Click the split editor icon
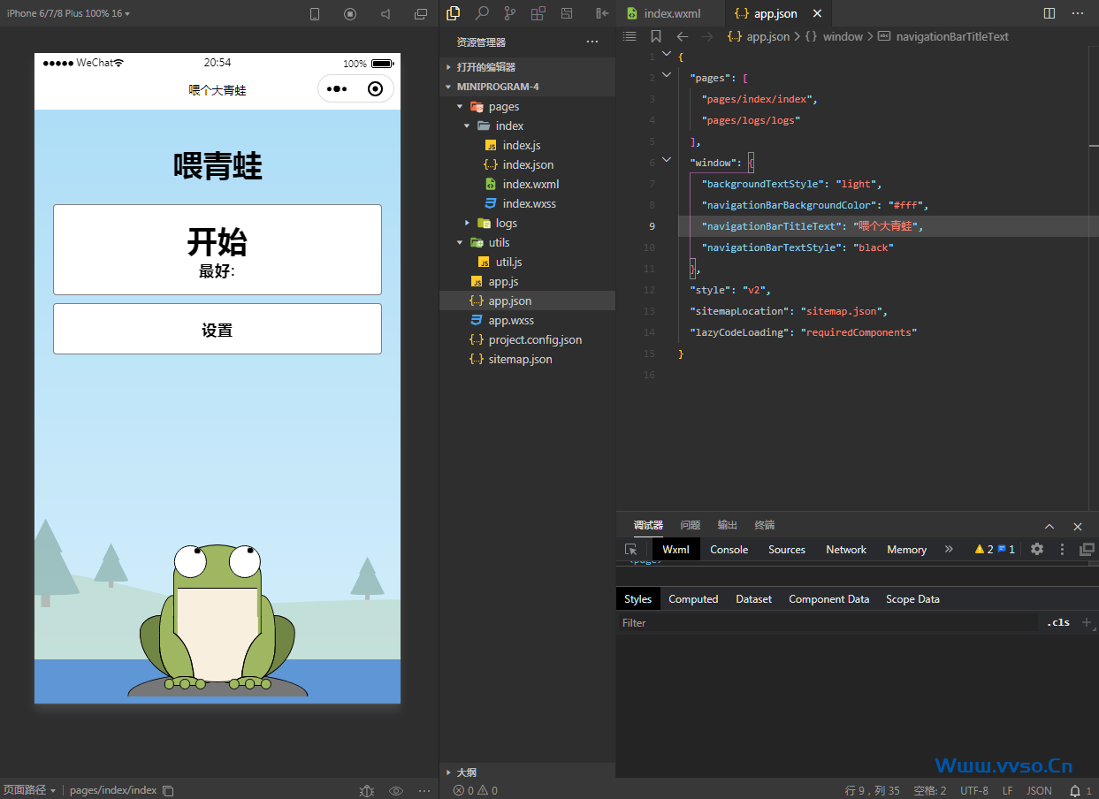This screenshot has height=799, width=1099. point(1049,13)
